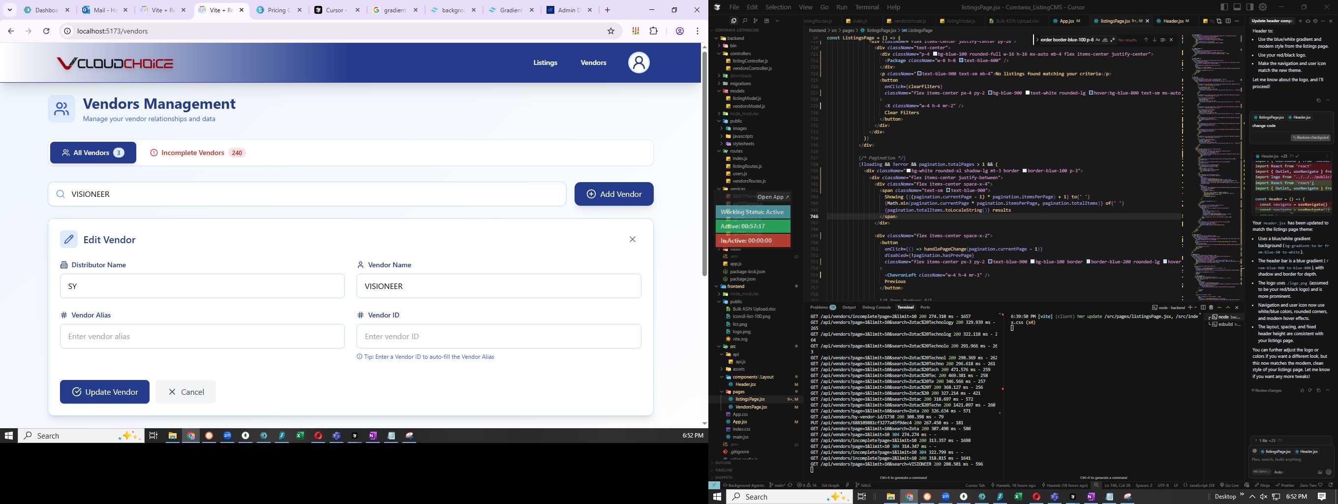Toggle replace row in find widget

coord(1037,40)
